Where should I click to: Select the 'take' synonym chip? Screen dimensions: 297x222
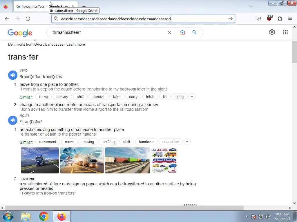[x=117, y=97]
